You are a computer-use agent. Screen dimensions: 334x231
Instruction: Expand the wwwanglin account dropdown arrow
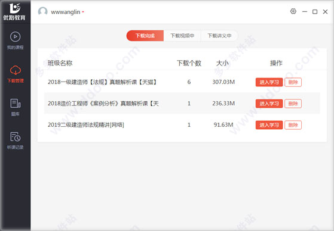(x=83, y=12)
